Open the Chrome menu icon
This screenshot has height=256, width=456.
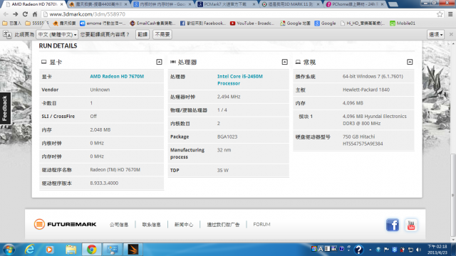click(450, 14)
